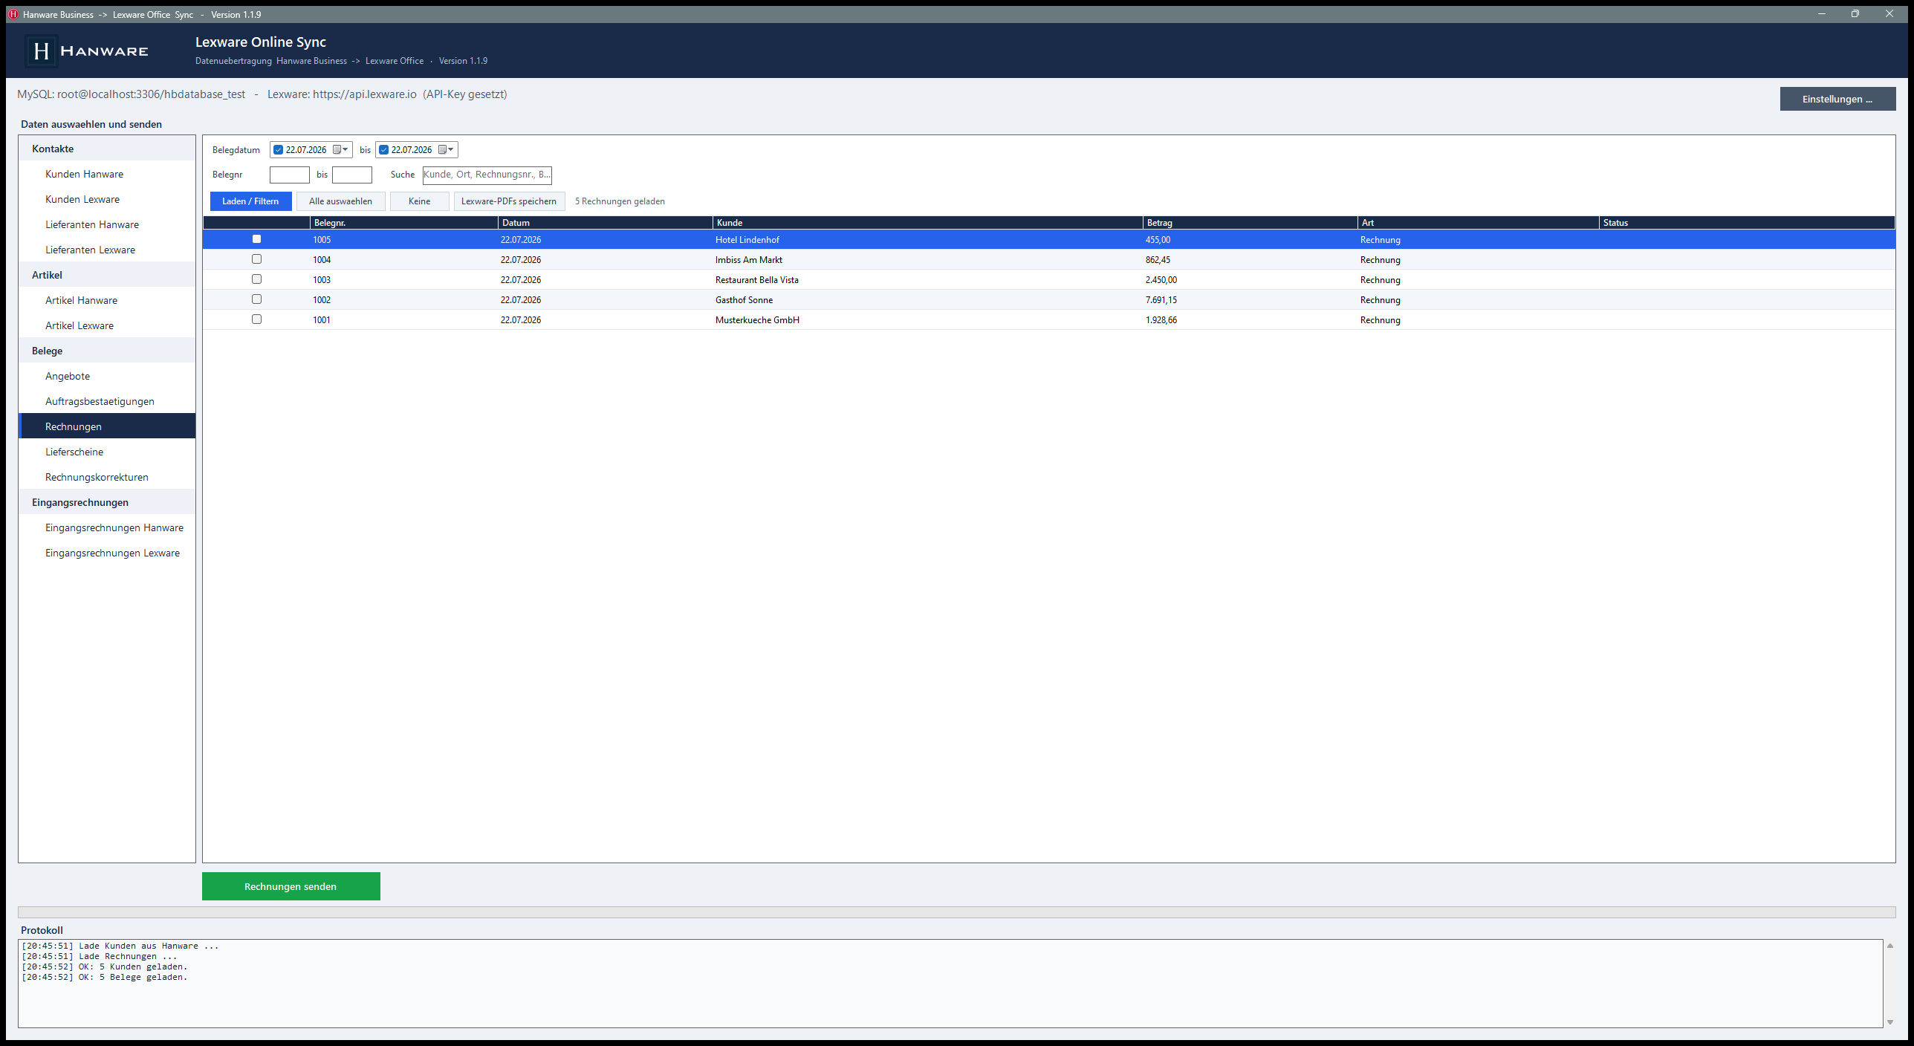Tick the checkbox for invoice 1001

256,319
